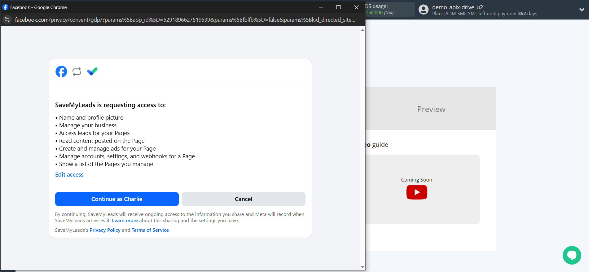
Task: Open site information icon in address bar
Action: (7, 20)
